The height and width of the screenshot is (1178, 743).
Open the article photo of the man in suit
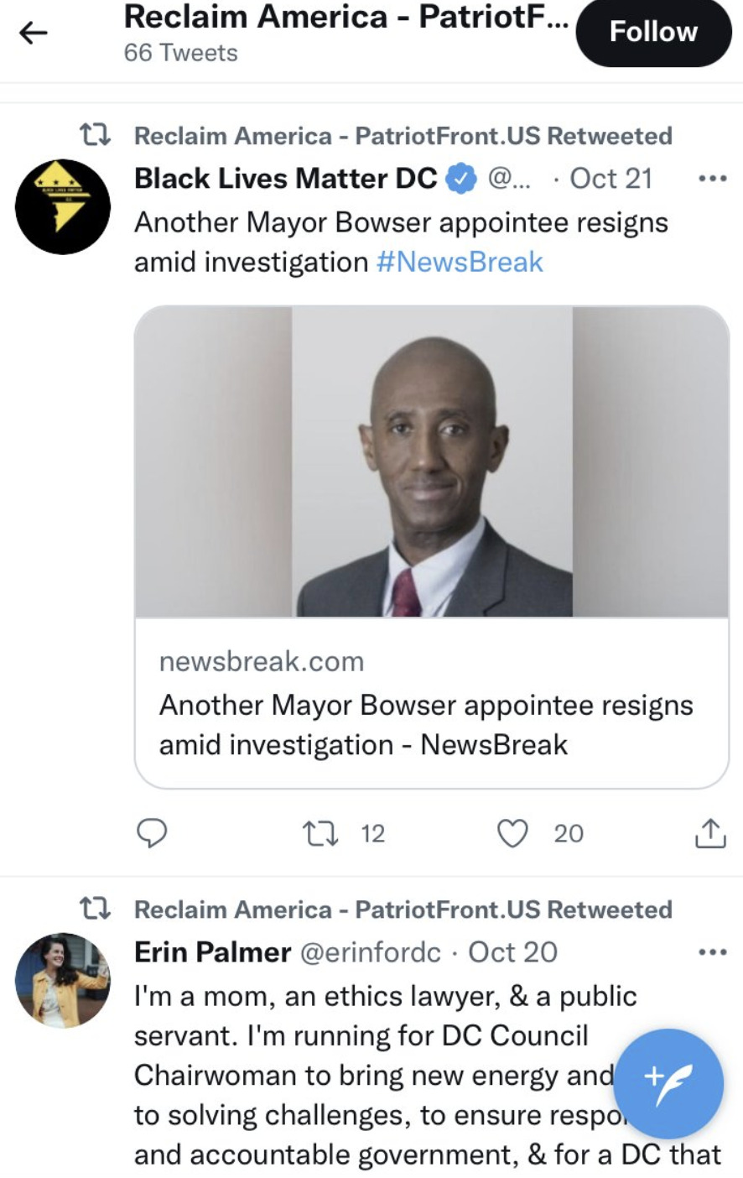pos(432,462)
